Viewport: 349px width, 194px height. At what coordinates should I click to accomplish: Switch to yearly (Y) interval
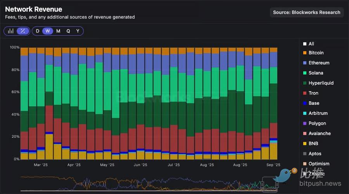click(x=78, y=31)
